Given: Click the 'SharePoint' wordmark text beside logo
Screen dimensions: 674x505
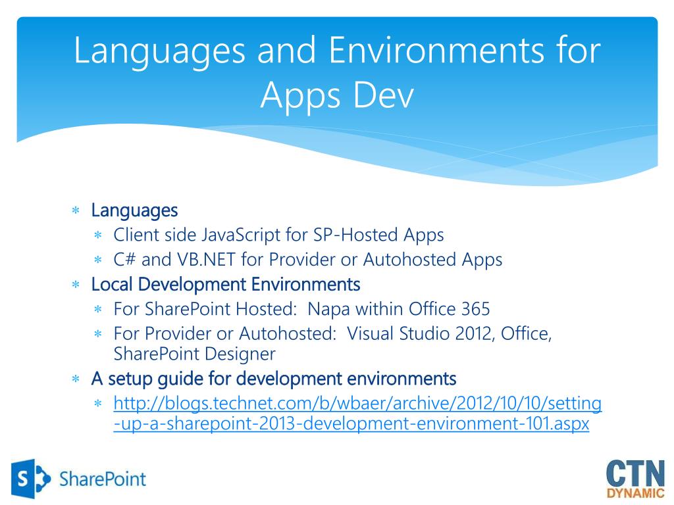Looking at the screenshot, I should pos(103,479).
